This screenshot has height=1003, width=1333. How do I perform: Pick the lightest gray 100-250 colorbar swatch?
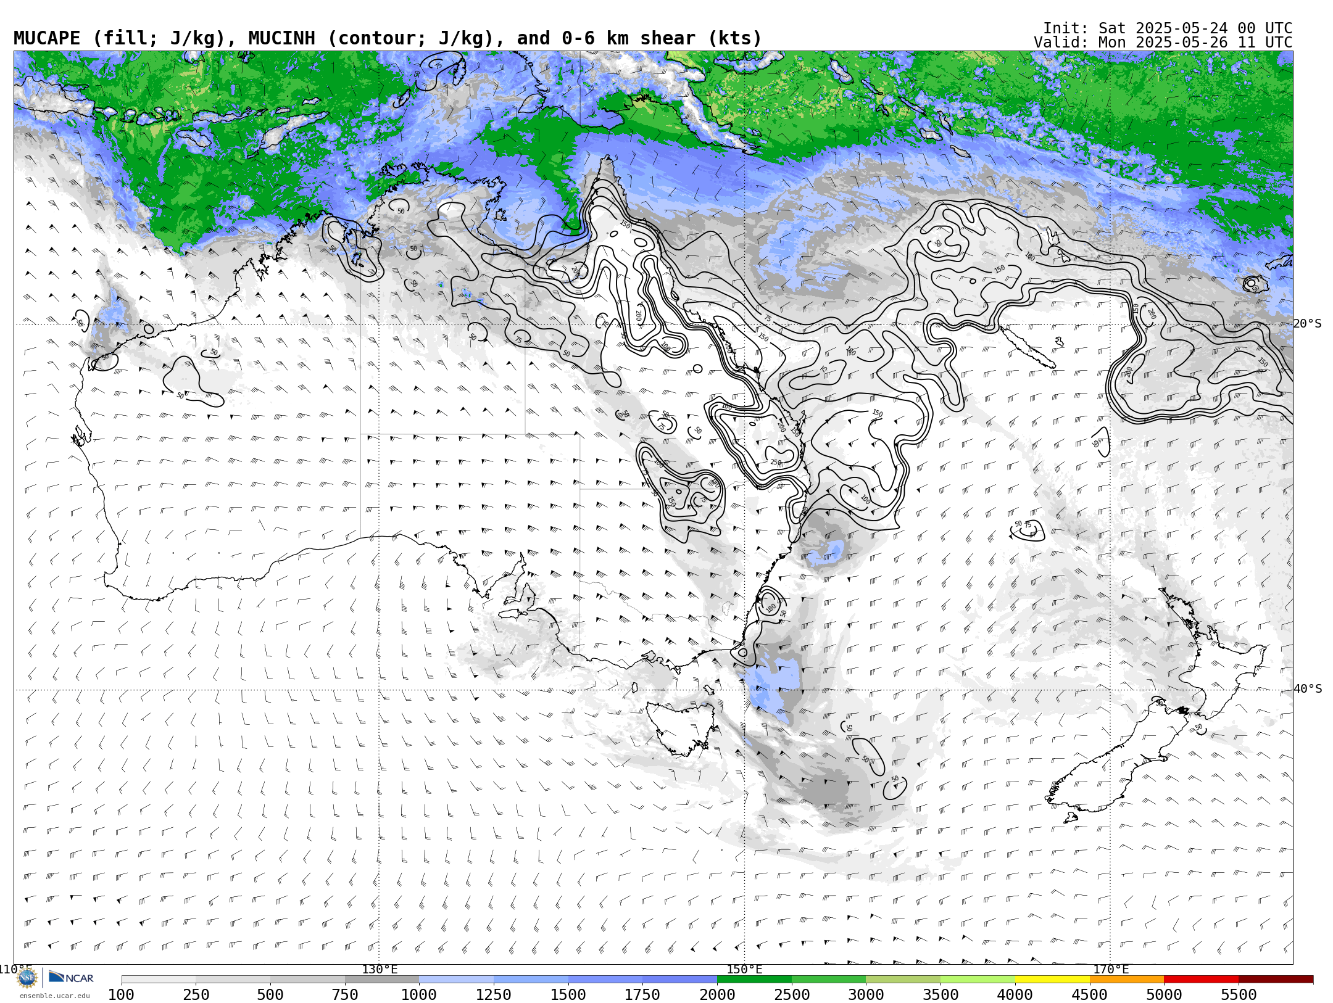point(159,980)
